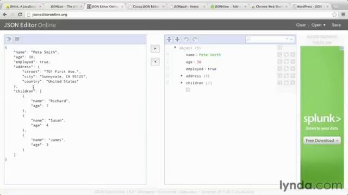Open type menu icon for address row

279,76
